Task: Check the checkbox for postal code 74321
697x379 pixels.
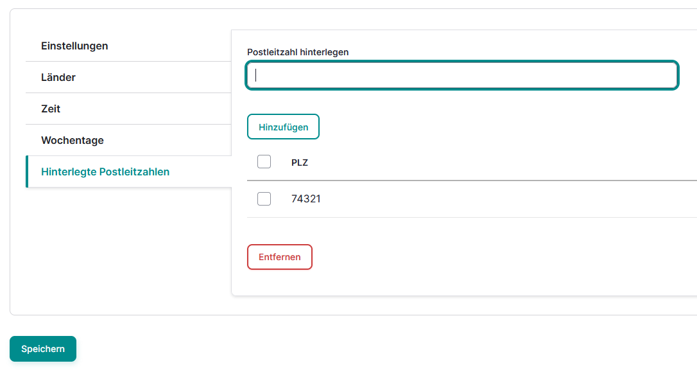Action: pyautogui.click(x=264, y=199)
